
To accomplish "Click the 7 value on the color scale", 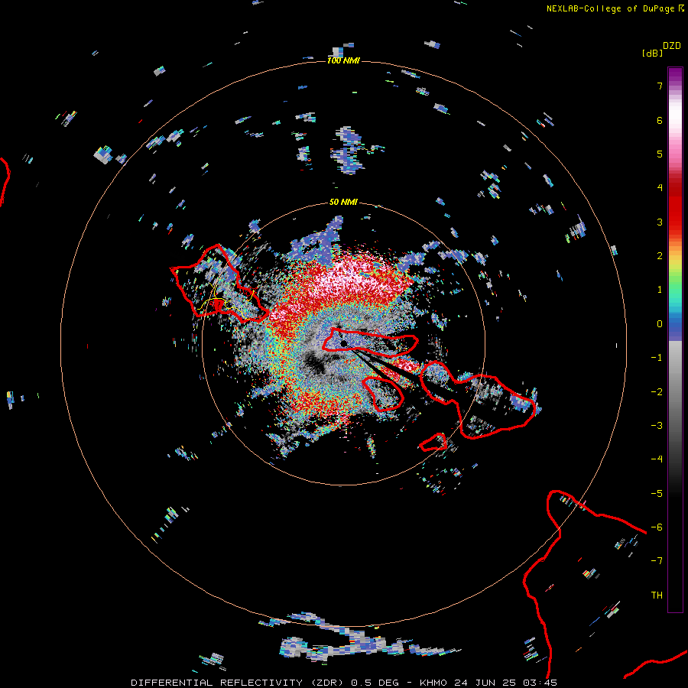I will pyautogui.click(x=660, y=86).
